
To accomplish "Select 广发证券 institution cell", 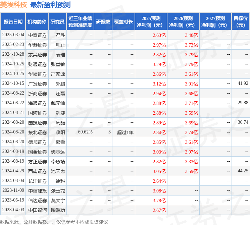I will pos(38,84).
